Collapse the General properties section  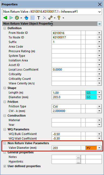pyautogui.click(x=5, y=153)
